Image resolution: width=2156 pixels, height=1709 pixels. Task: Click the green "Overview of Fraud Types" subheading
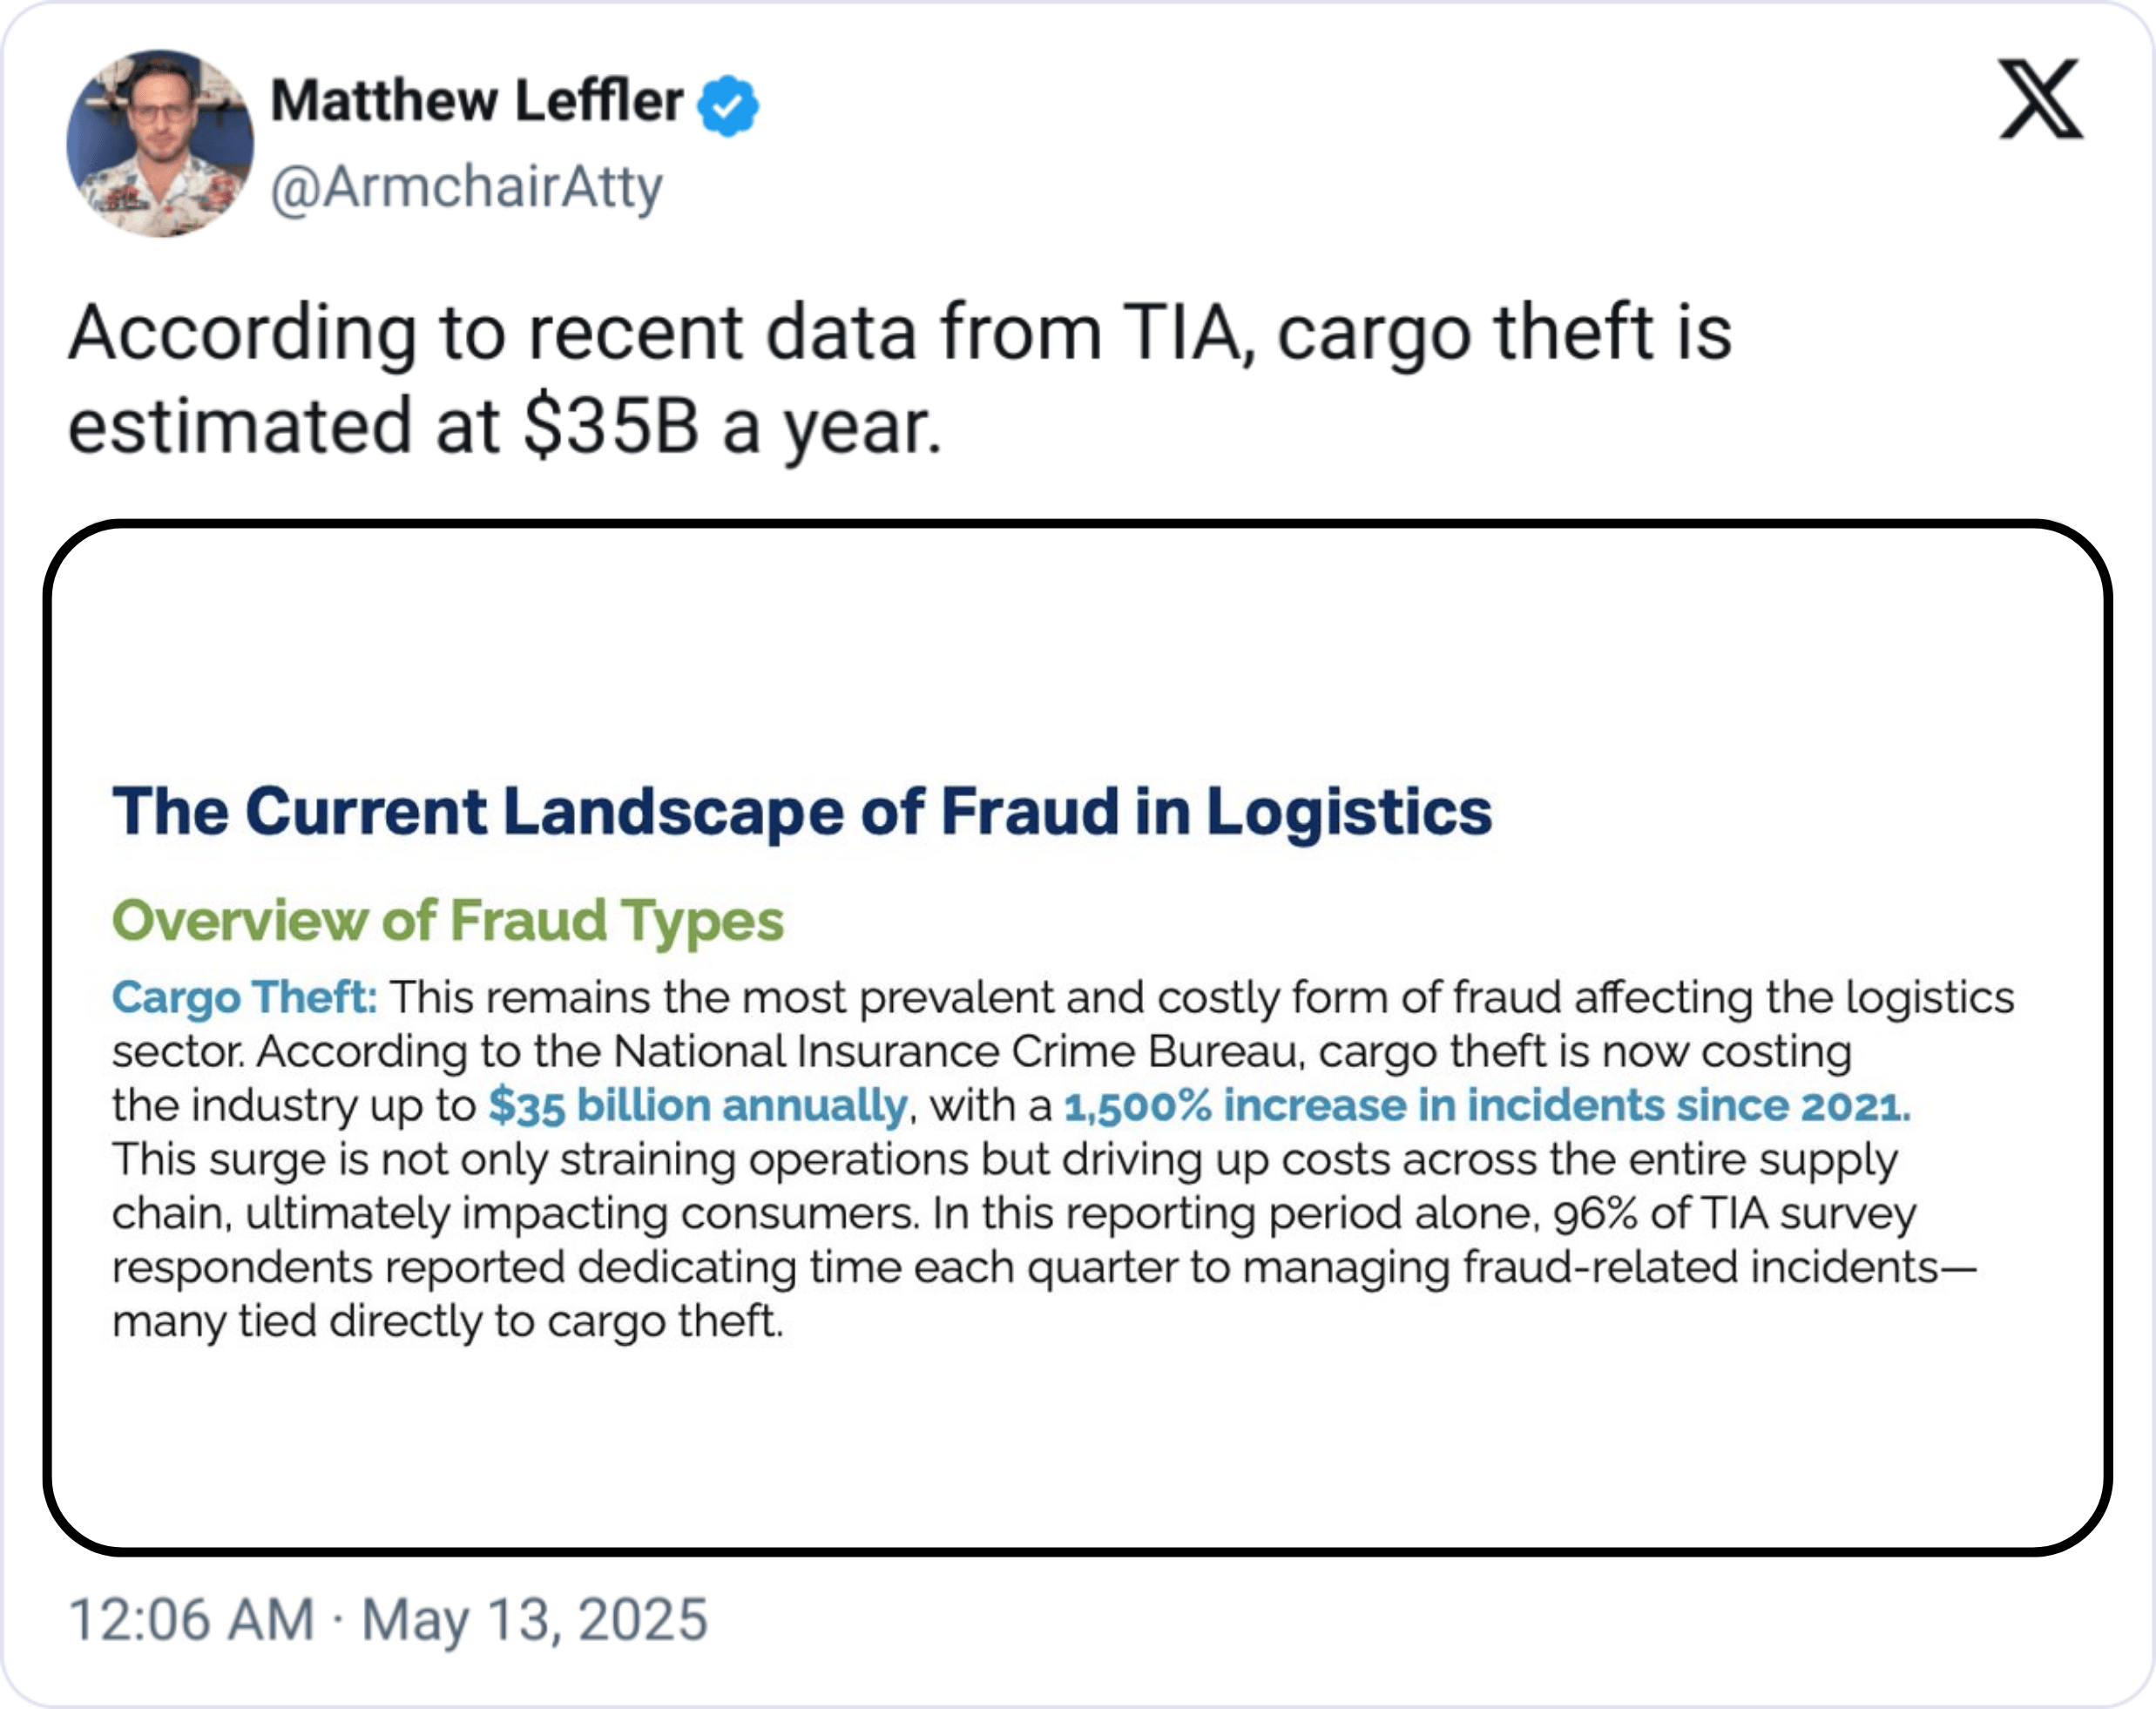[x=447, y=920]
